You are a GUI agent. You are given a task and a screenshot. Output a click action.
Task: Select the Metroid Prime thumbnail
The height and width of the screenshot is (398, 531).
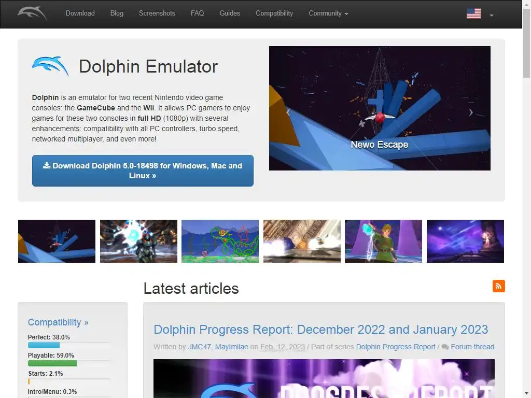point(138,241)
